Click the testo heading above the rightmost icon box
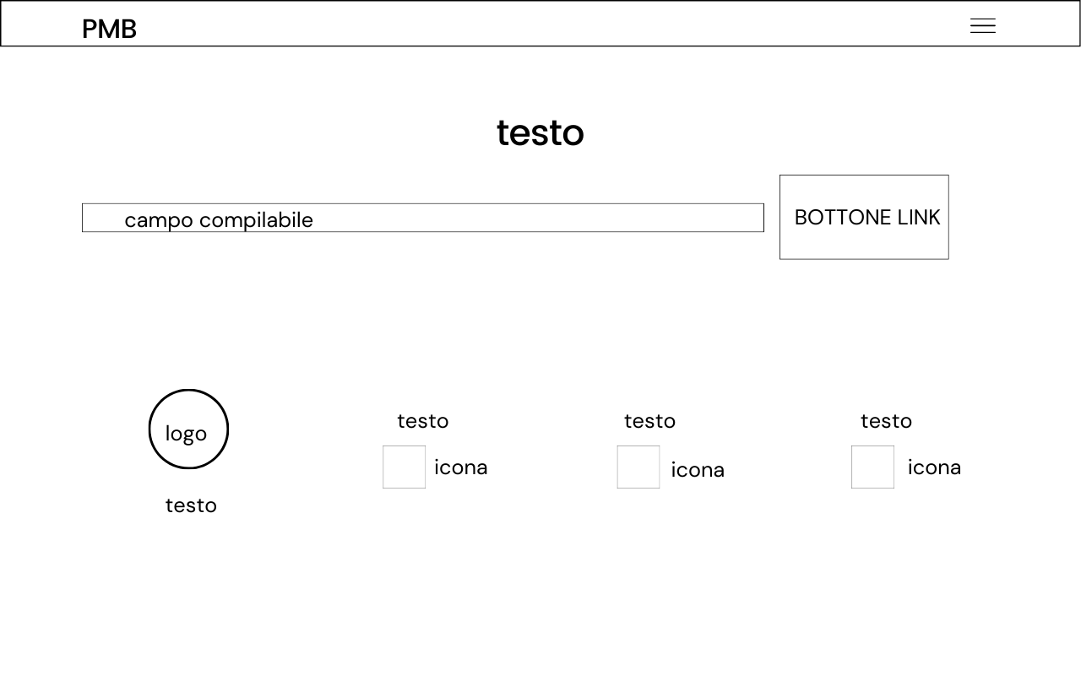 (x=886, y=421)
